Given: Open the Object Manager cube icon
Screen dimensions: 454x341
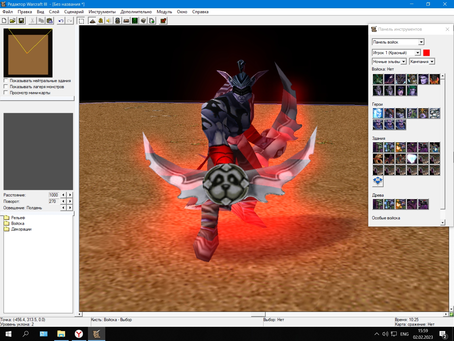Looking at the screenshot, I should (143, 21).
